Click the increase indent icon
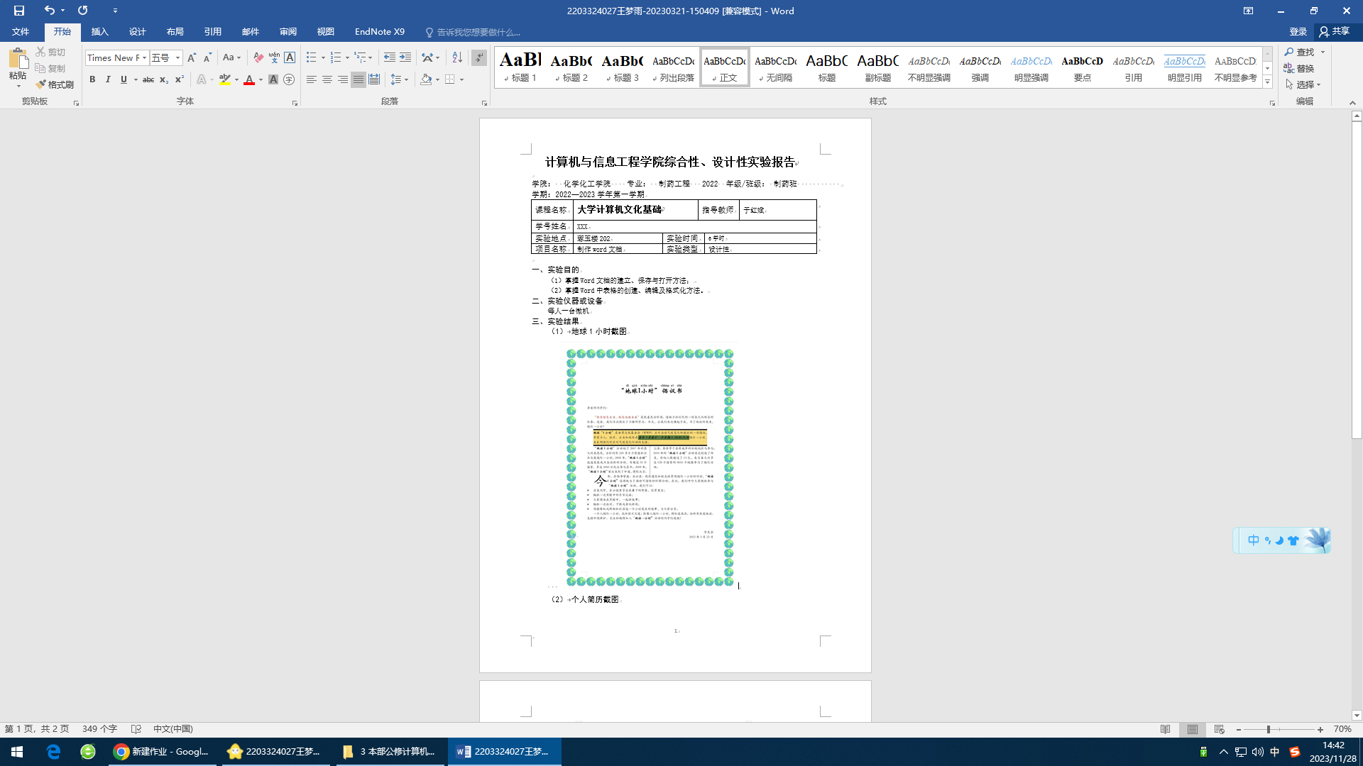The width and height of the screenshot is (1363, 766). tap(405, 57)
